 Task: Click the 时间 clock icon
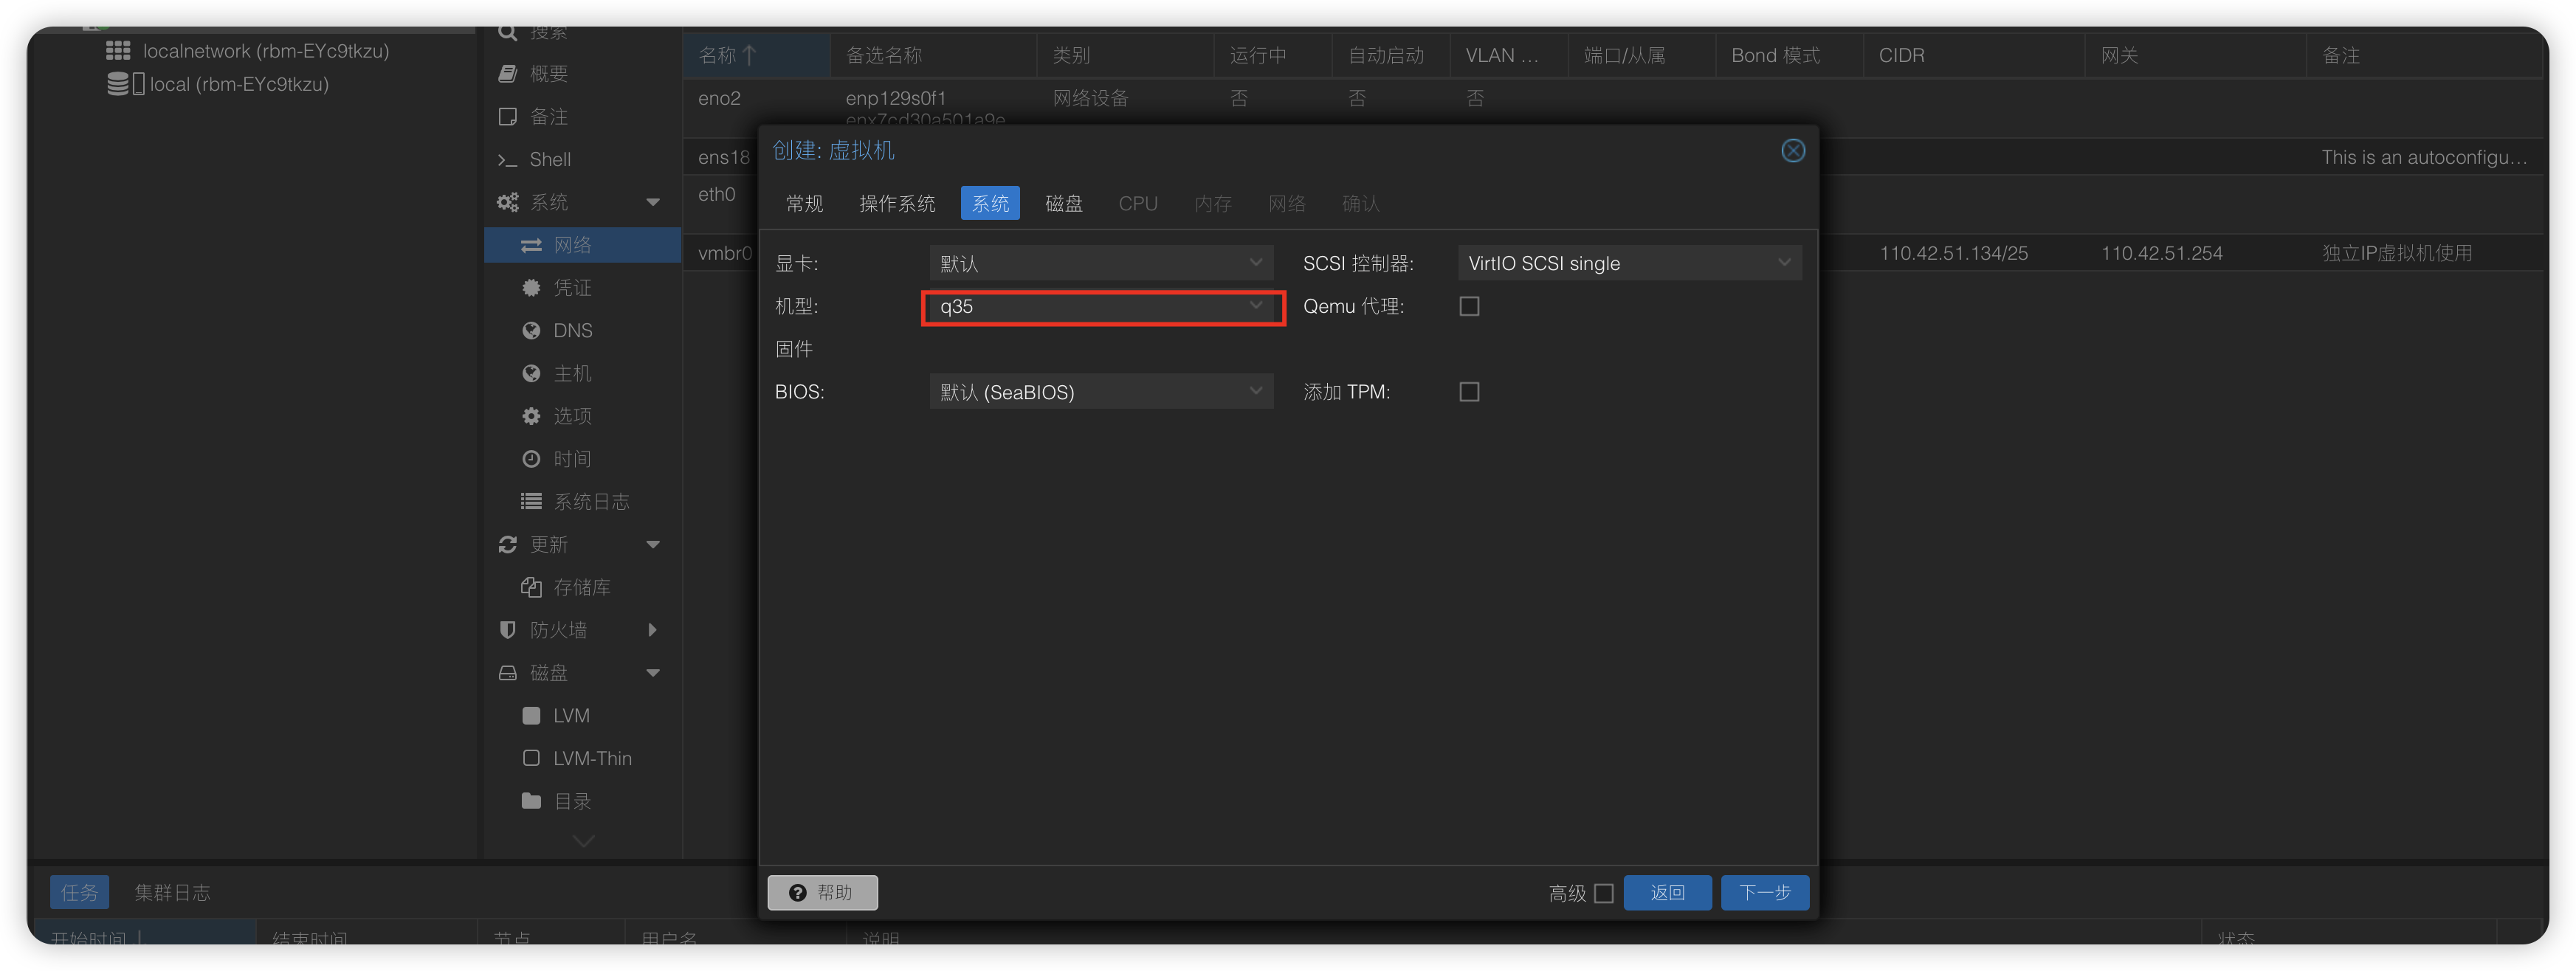pyautogui.click(x=531, y=459)
